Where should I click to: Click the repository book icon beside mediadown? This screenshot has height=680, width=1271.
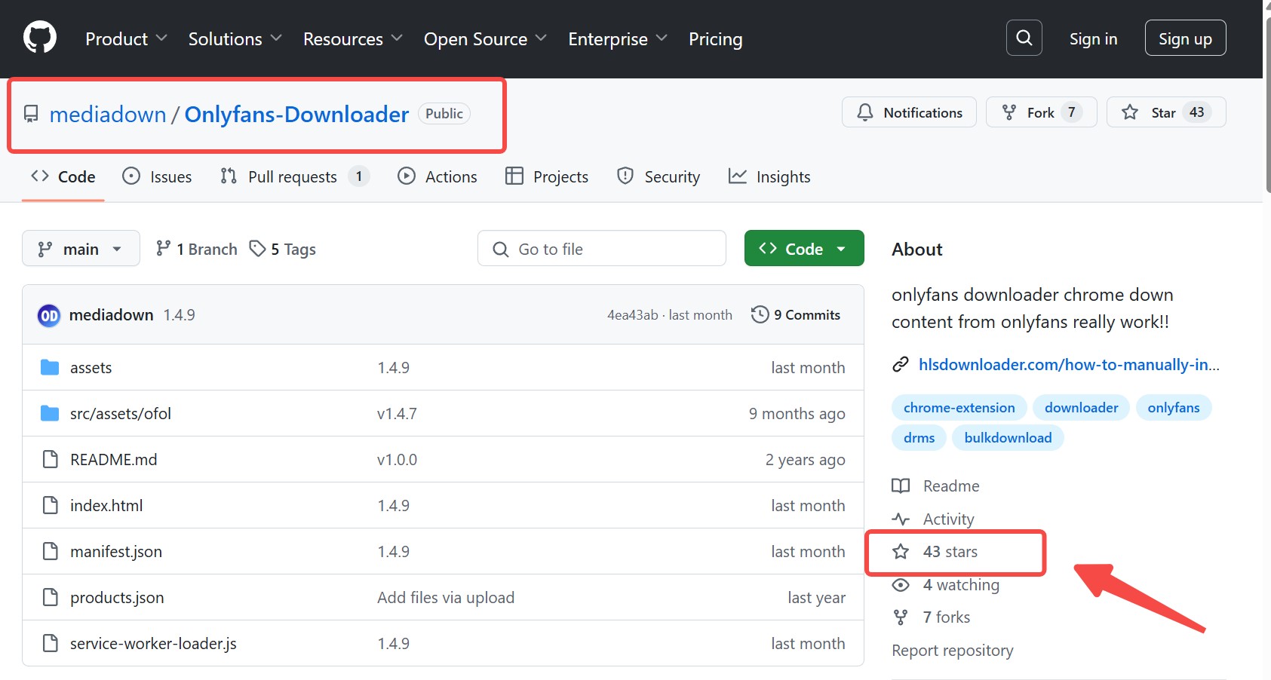(x=31, y=114)
